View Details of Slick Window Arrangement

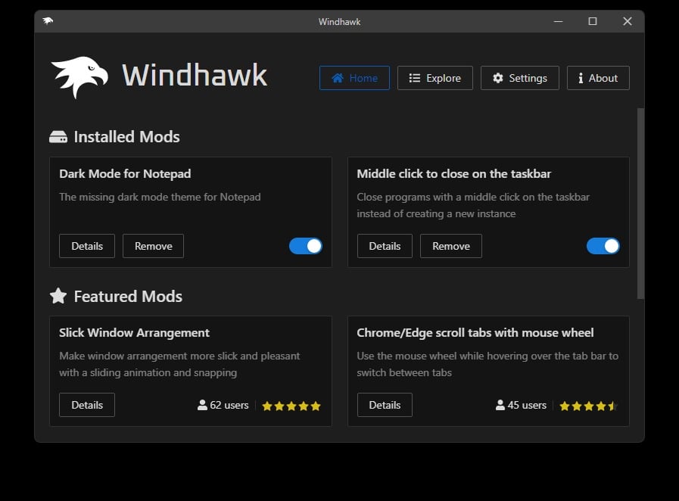[x=87, y=405]
